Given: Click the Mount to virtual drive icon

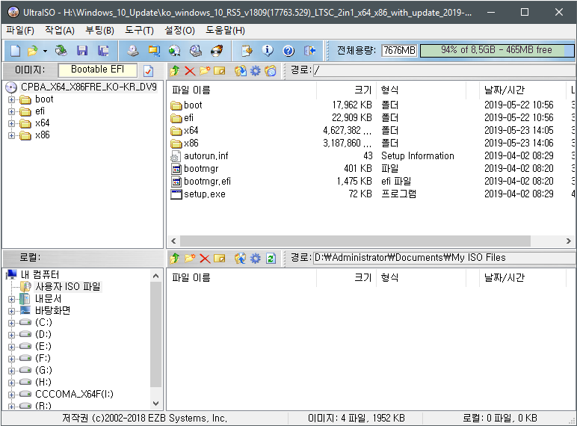Looking at the screenshot, I should tap(195, 50).
